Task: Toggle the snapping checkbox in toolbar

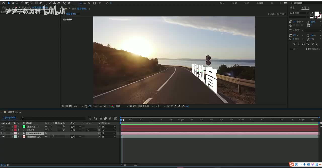Action: (x=94, y=3)
